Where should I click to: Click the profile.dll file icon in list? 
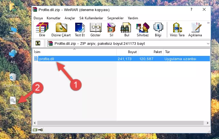36,58
